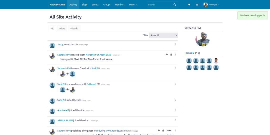Comment on the Introducing www.navodayans.net blog post

click(x=159, y=131)
